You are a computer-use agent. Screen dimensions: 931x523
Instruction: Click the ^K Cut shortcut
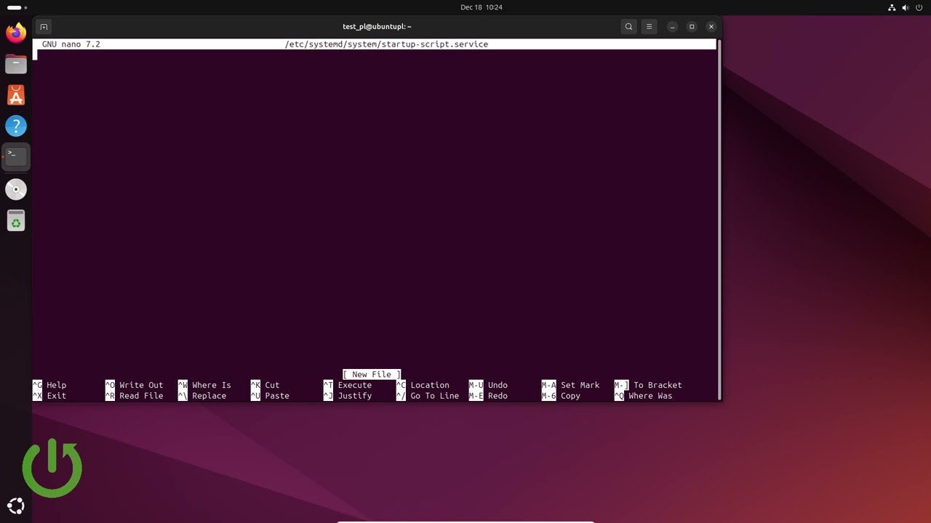coord(265,385)
